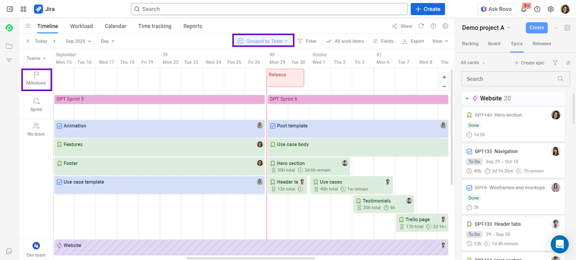Toggle the DPT-135 Navigation card checkbox
The height and width of the screenshot is (260, 576).
tap(469, 151)
